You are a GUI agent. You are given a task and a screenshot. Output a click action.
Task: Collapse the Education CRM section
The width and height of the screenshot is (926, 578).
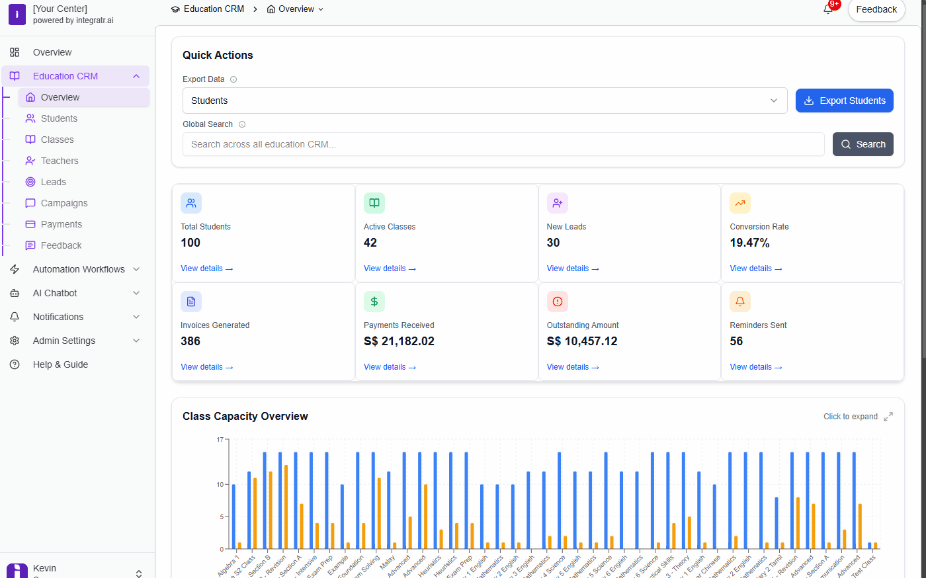point(136,75)
